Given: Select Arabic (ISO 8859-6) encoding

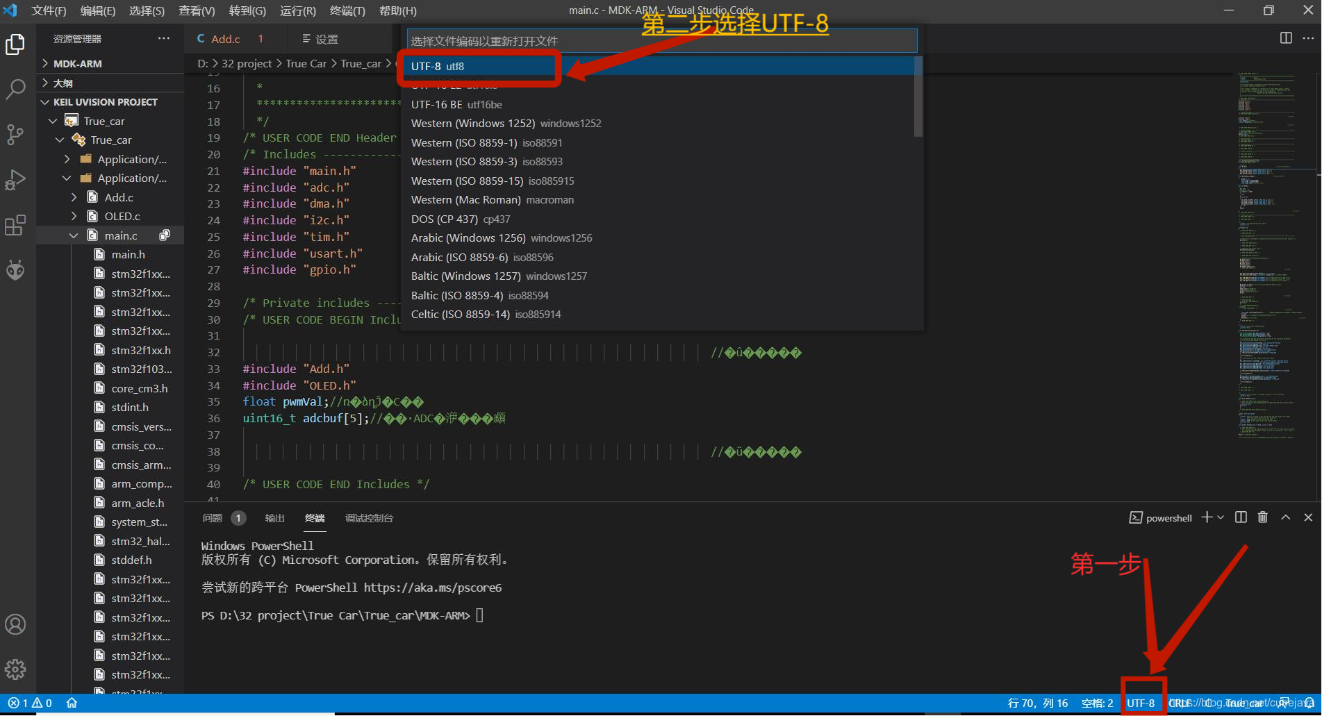Looking at the screenshot, I should (x=658, y=257).
